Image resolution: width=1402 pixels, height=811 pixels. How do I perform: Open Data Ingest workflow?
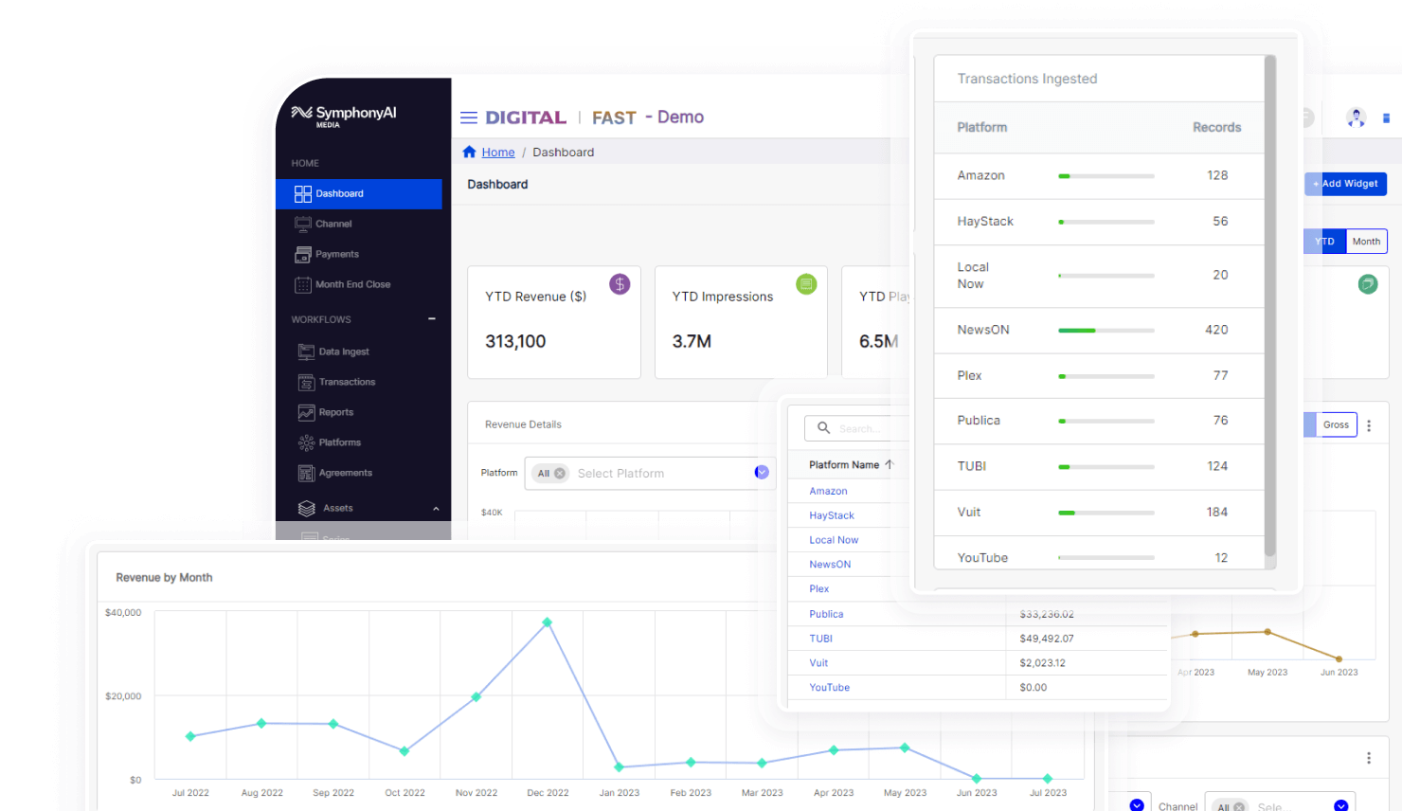tap(344, 351)
